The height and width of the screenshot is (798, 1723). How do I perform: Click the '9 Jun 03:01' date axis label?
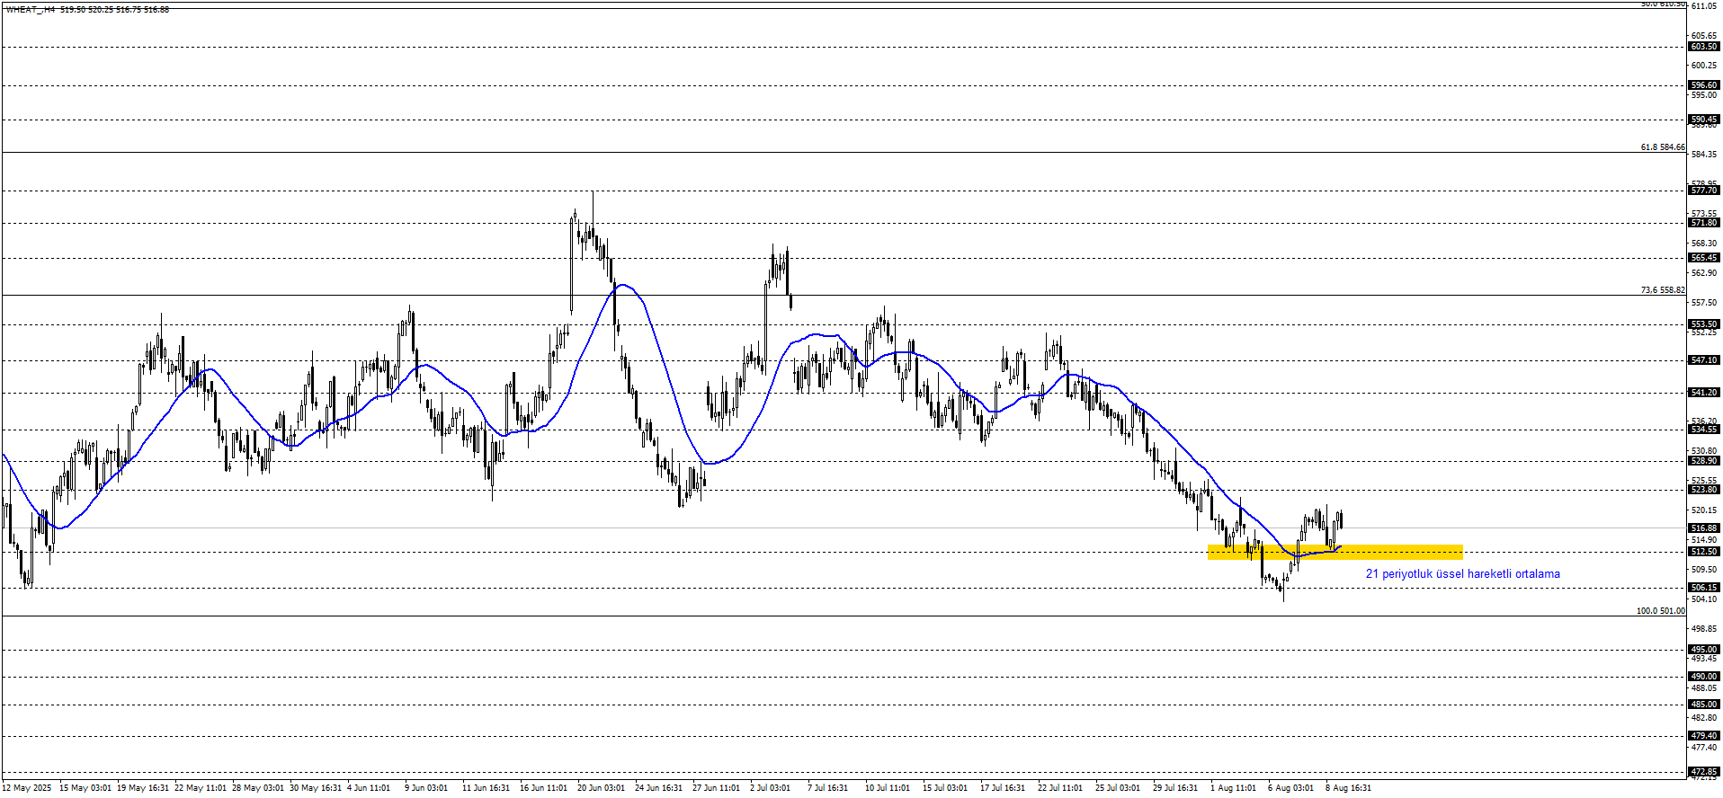coord(426,788)
